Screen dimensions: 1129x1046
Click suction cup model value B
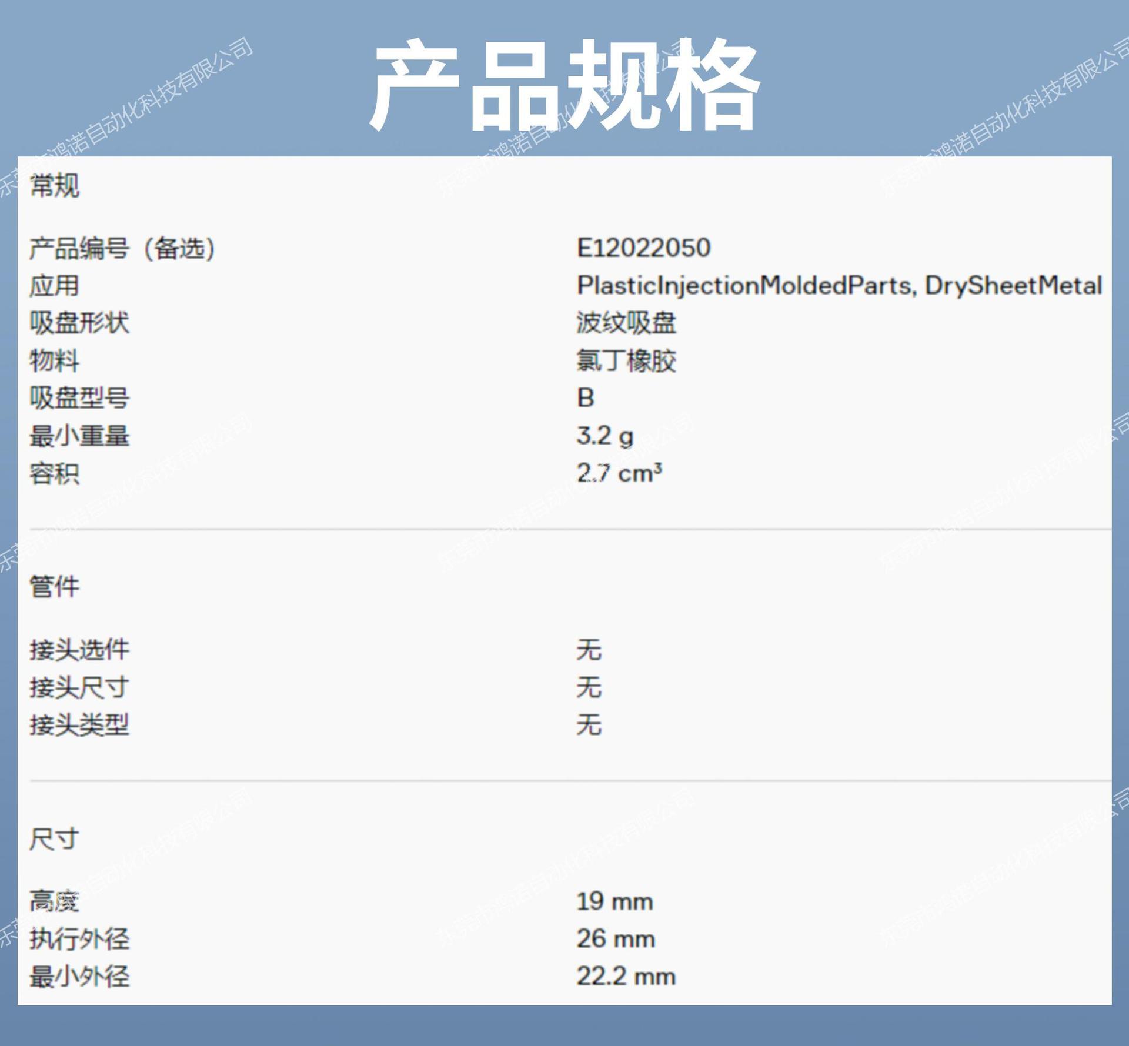coord(585,398)
